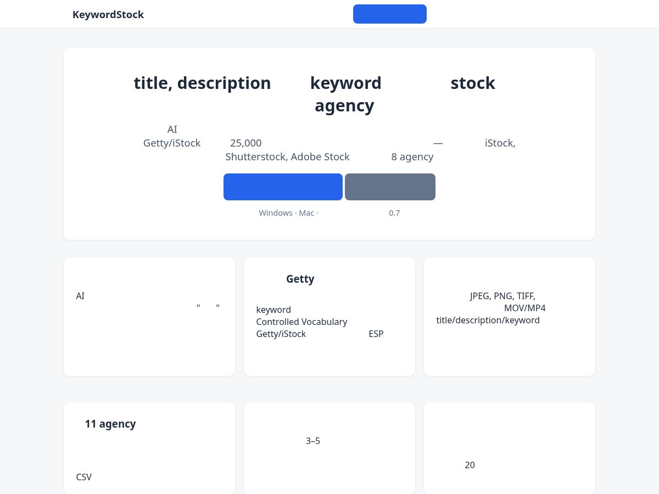Click the "ESP" text in the Getty card
659x494 pixels.
coord(376,334)
